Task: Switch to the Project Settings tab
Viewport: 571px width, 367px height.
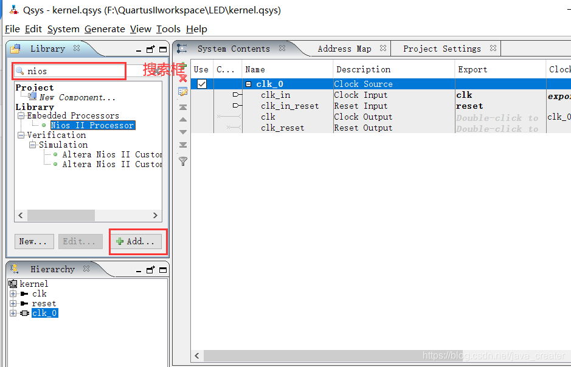Action: point(441,49)
